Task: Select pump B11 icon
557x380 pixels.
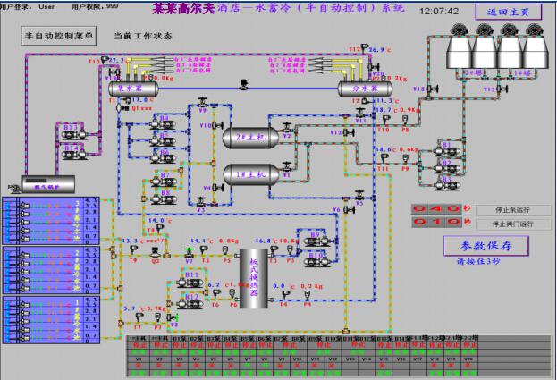Action: click(x=190, y=283)
